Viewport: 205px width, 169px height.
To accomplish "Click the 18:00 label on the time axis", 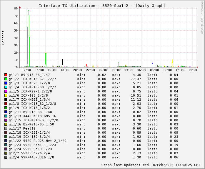I will click(65, 70).
